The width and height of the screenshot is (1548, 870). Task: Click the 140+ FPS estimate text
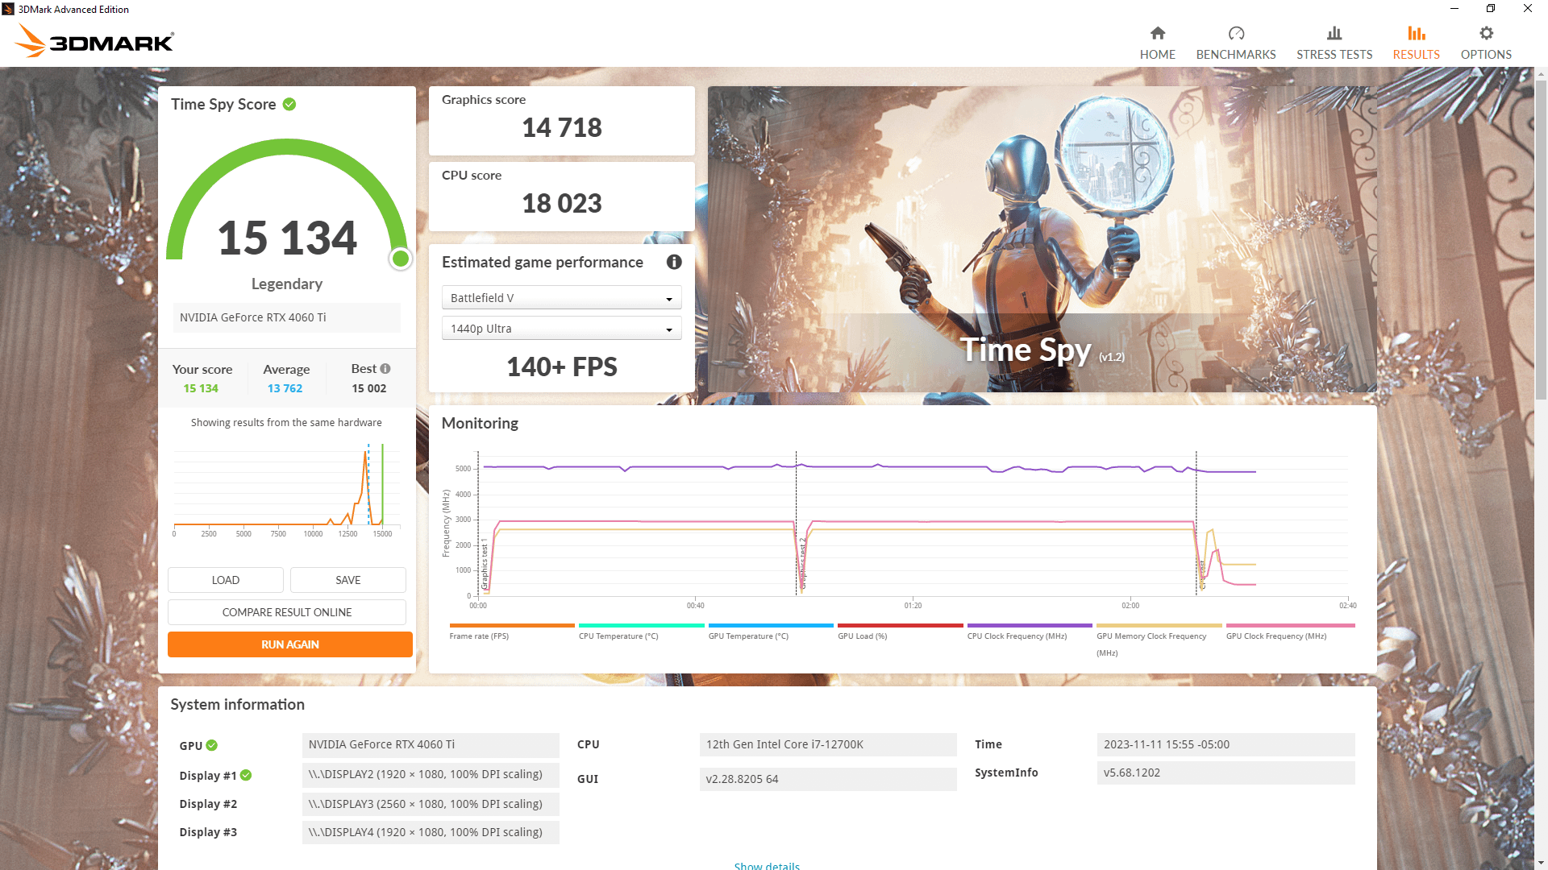(x=562, y=367)
